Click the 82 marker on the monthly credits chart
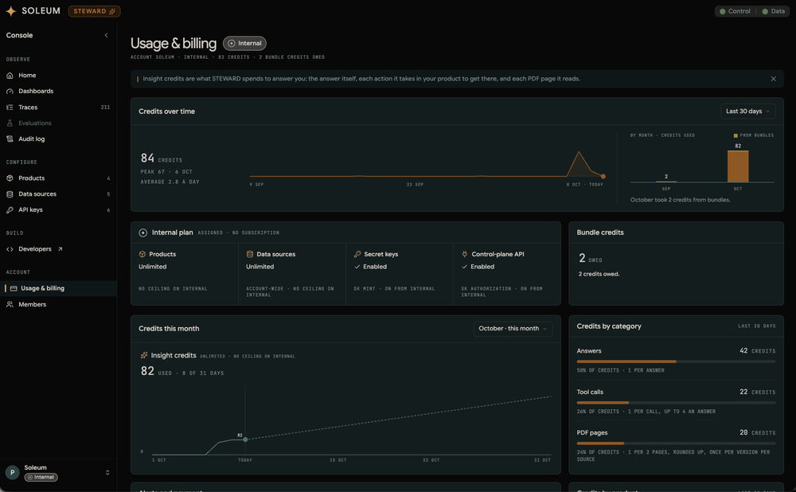 (x=245, y=439)
